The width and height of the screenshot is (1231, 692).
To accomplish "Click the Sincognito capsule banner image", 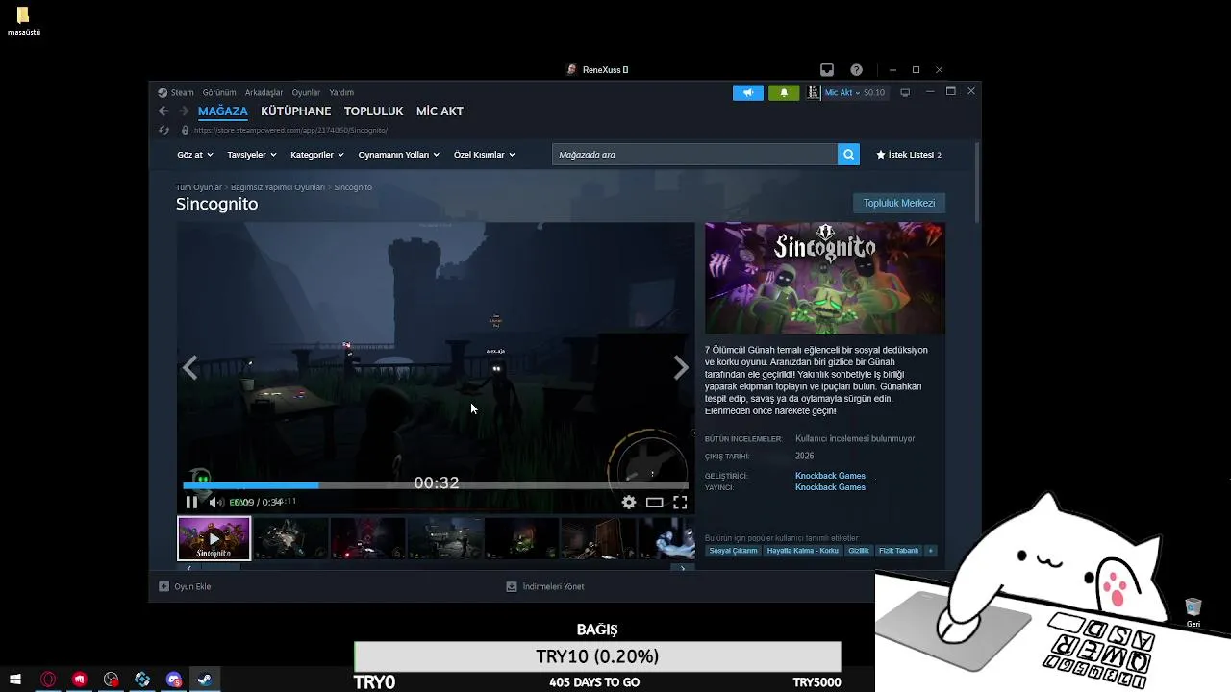I will point(825,279).
